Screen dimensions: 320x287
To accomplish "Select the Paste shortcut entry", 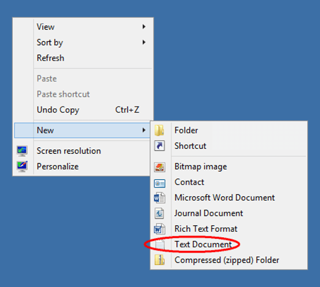I will coord(83,94).
